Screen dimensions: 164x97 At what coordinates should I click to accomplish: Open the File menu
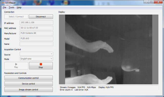pos(4,7)
